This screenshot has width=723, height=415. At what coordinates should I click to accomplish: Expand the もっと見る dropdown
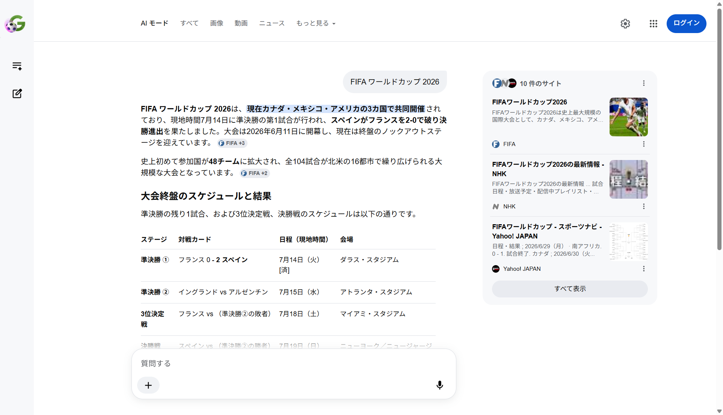pos(316,23)
